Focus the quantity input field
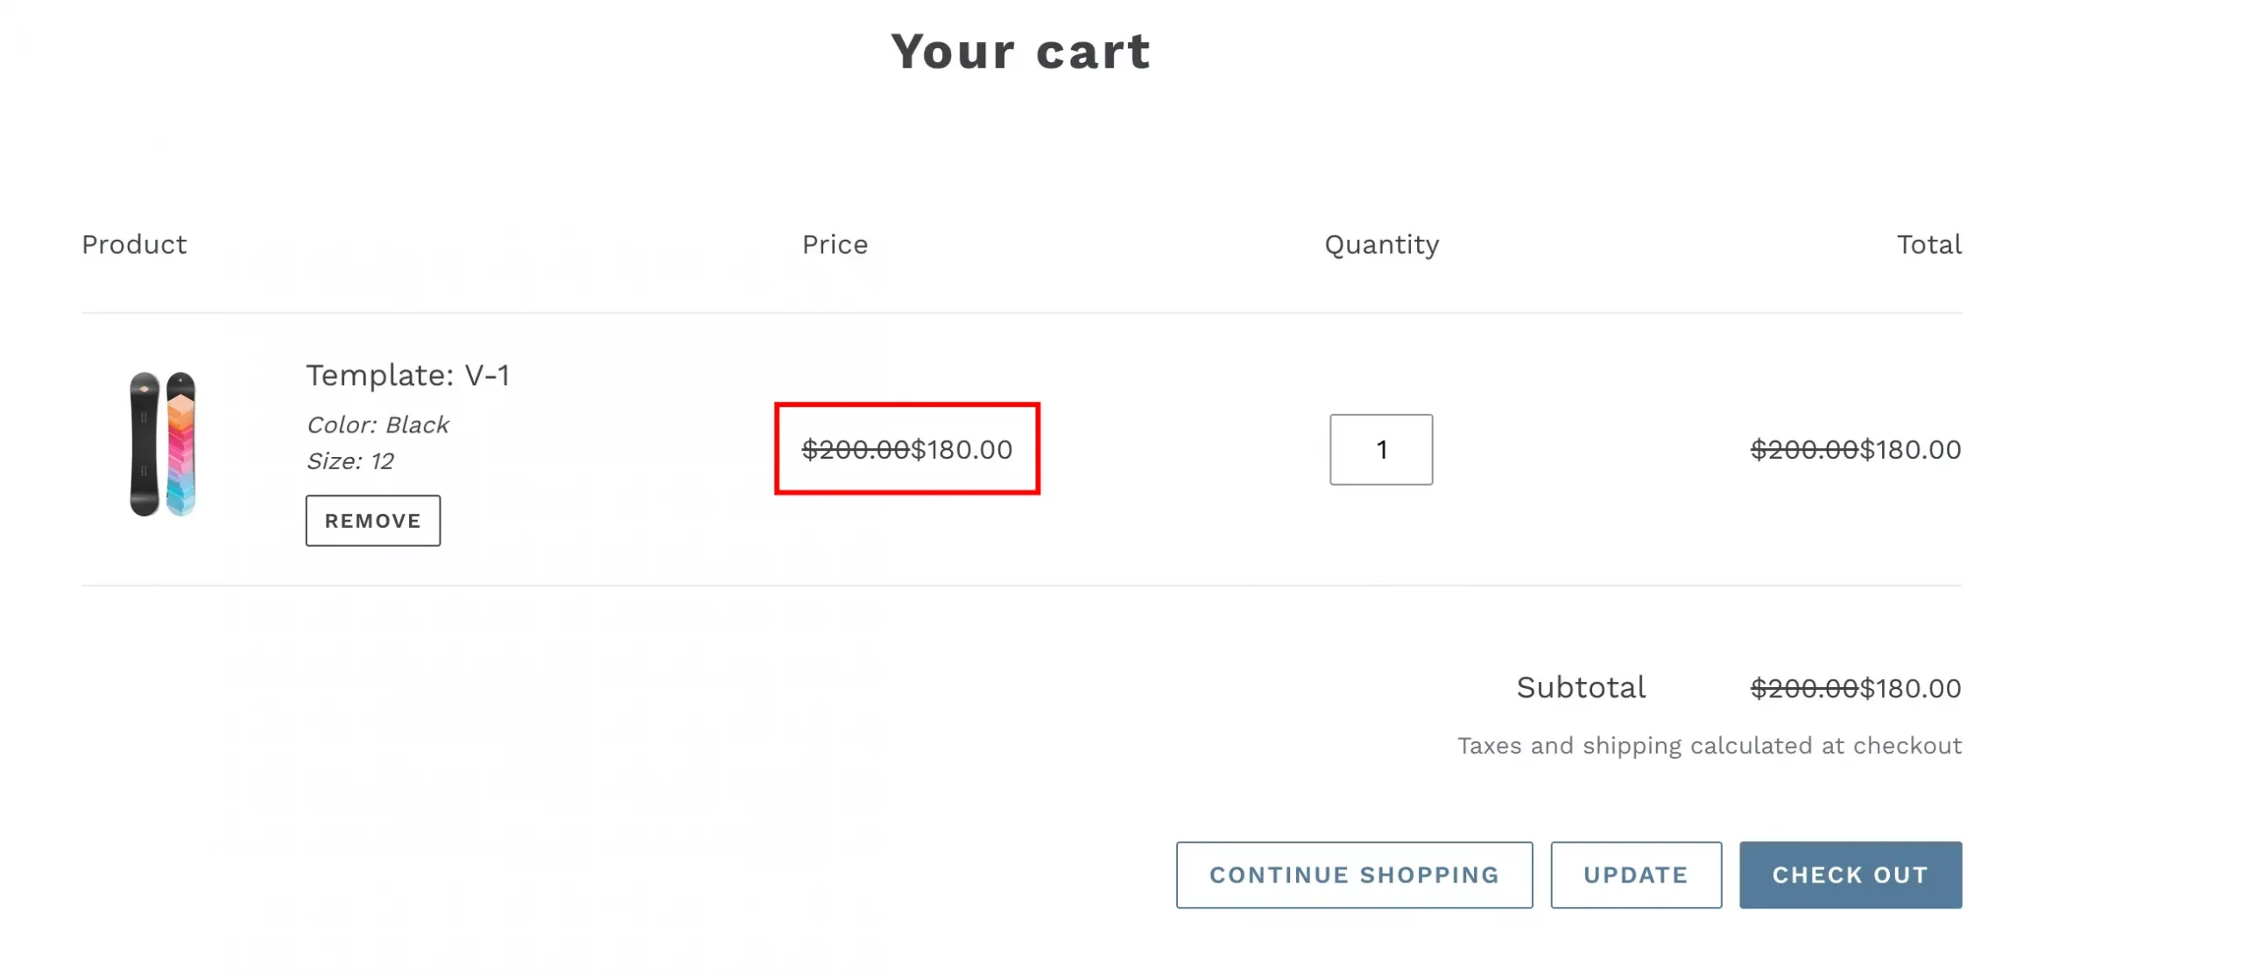The width and height of the screenshot is (2242, 976). (1380, 450)
